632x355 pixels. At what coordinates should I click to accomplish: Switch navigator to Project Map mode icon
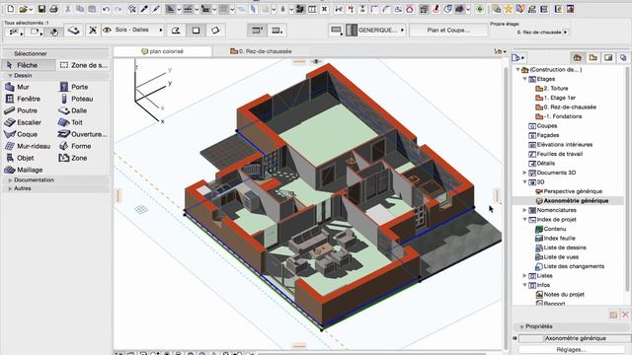coord(577,58)
